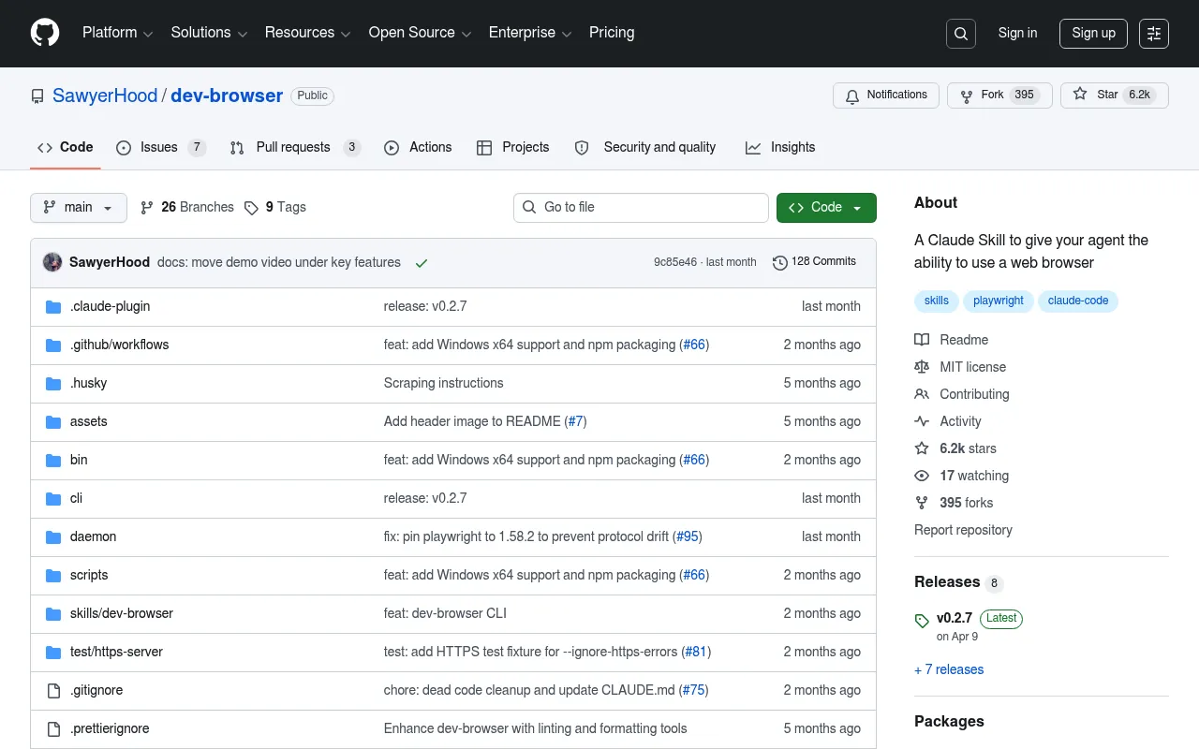The height and width of the screenshot is (749, 1199).
Task: Click the folder icon next to cli
Action: coord(53,499)
